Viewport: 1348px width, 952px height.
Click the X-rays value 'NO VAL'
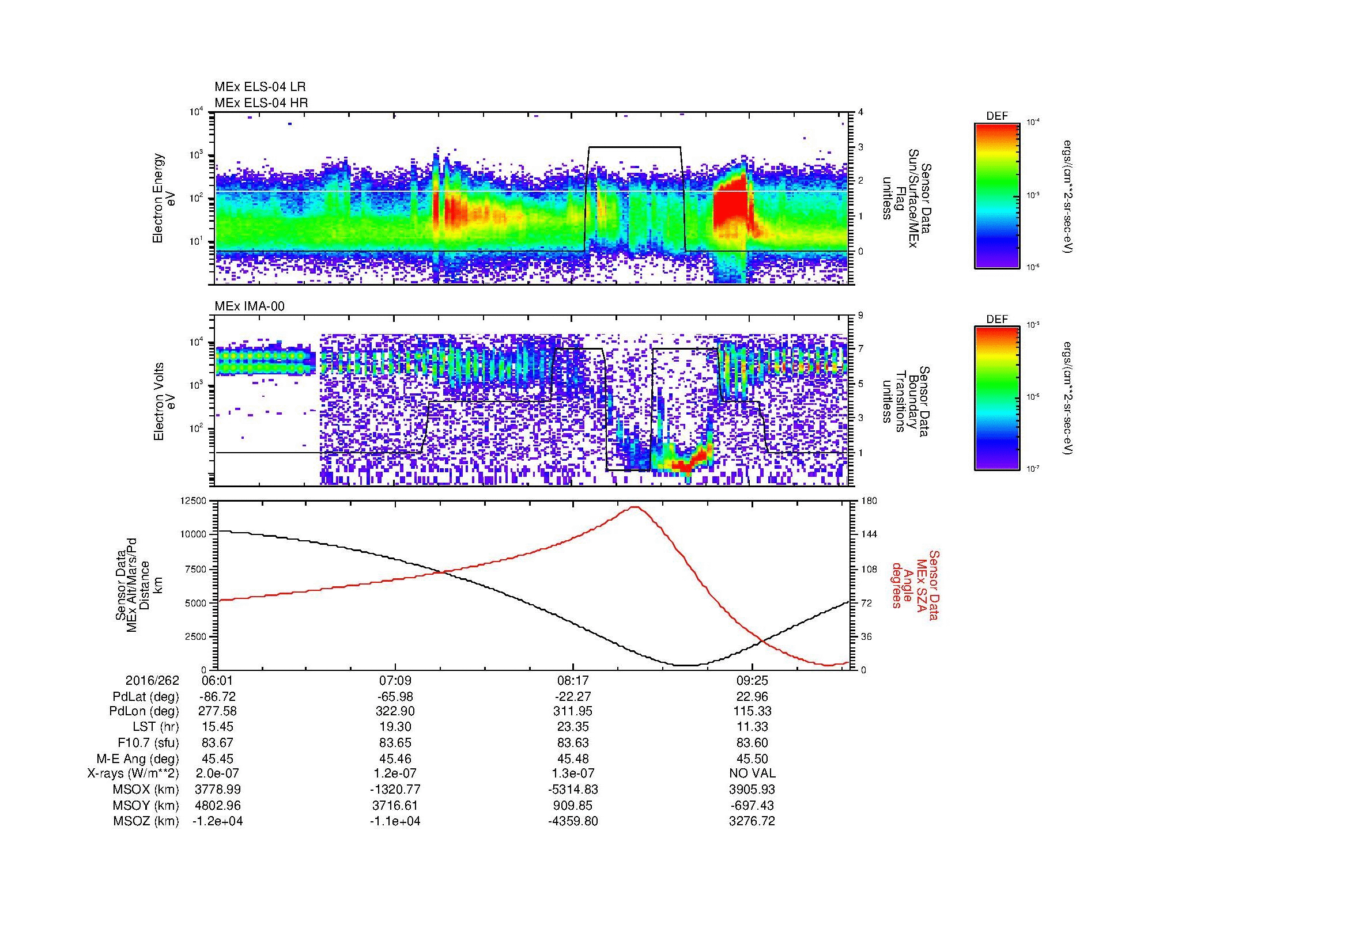752,773
